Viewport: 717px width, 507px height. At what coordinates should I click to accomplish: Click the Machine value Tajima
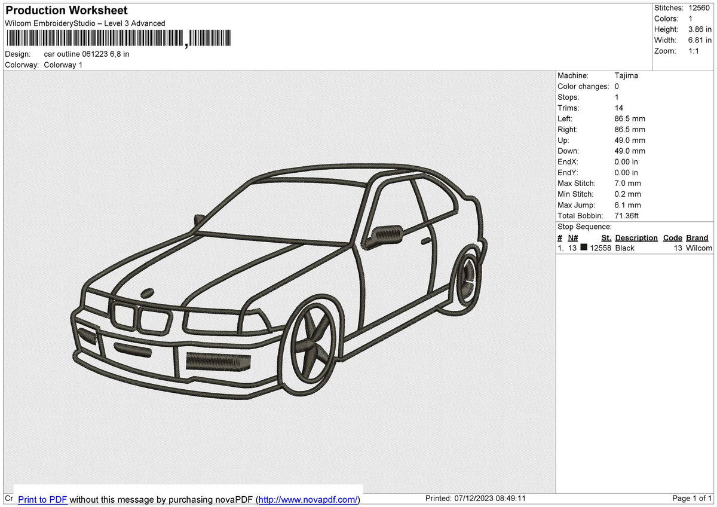(x=626, y=75)
